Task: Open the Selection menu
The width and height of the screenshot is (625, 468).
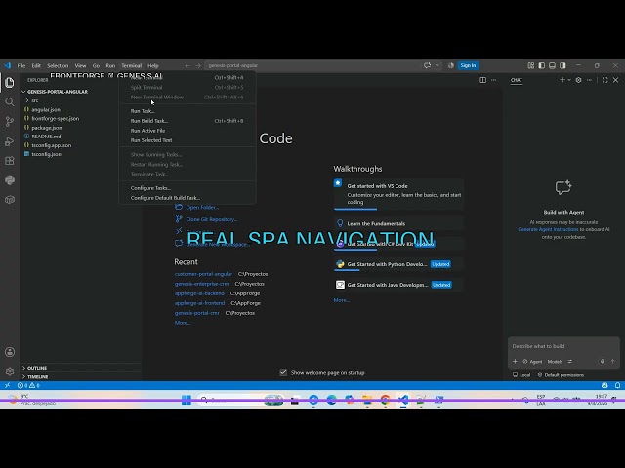Action: (x=58, y=65)
